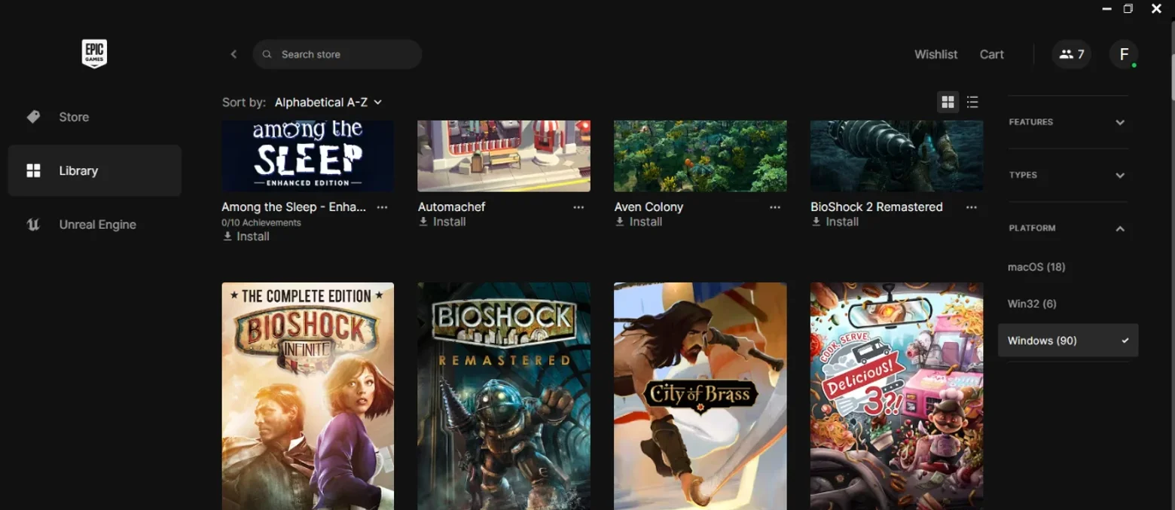1175x510 pixels.
Task: Switch to list view layout
Action: point(972,102)
